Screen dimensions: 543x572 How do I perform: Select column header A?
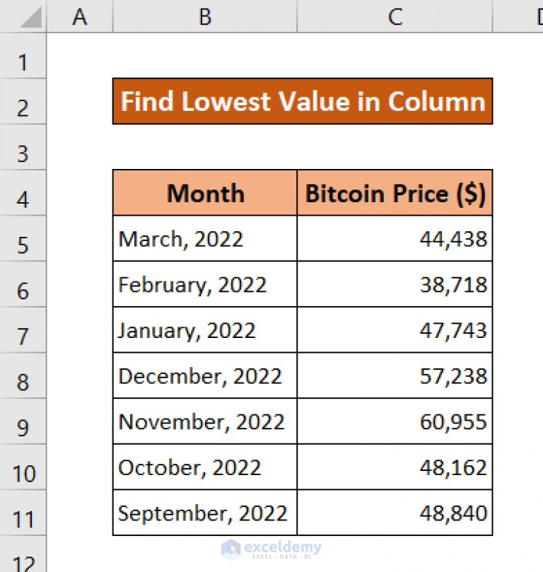coord(80,16)
